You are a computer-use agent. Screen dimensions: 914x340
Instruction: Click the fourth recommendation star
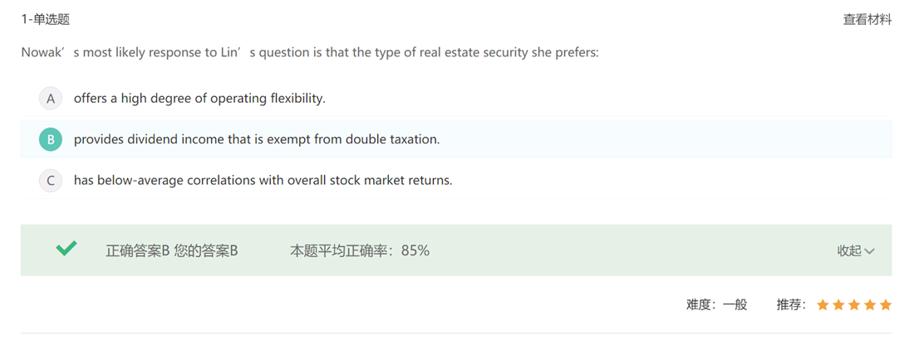(x=870, y=305)
